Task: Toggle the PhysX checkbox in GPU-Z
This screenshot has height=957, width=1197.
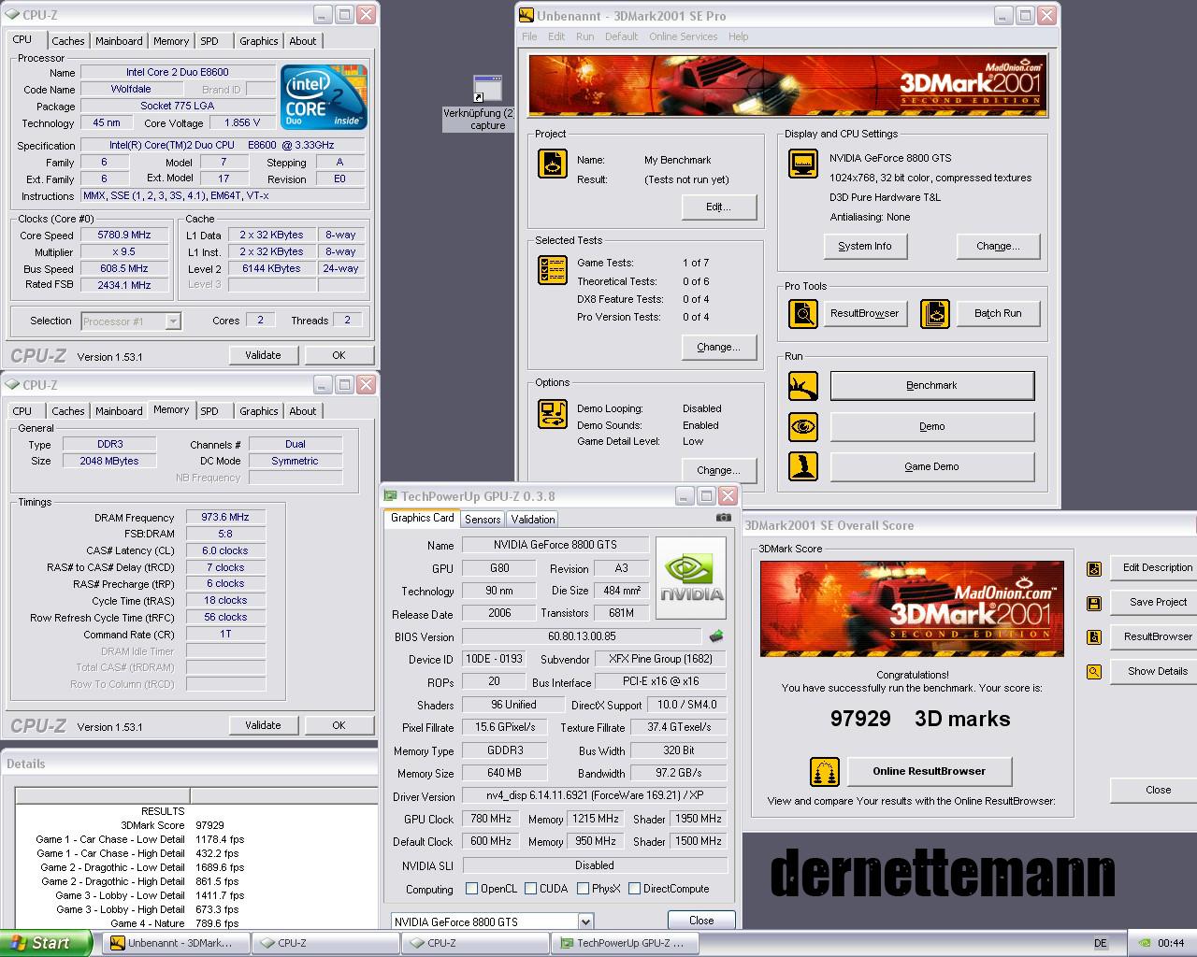Action: (x=583, y=889)
